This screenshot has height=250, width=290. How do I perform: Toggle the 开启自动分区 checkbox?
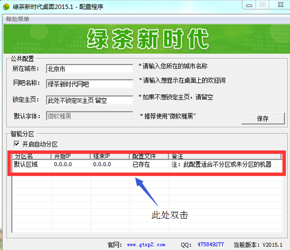[x=17, y=144]
